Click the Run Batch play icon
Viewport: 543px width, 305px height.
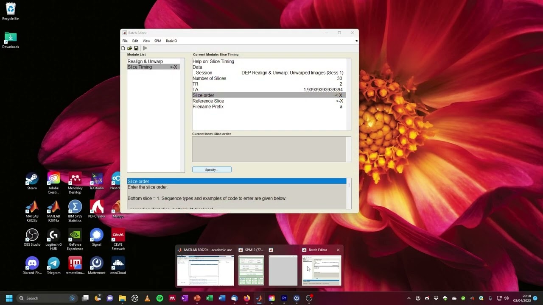click(x=145, y=48)
